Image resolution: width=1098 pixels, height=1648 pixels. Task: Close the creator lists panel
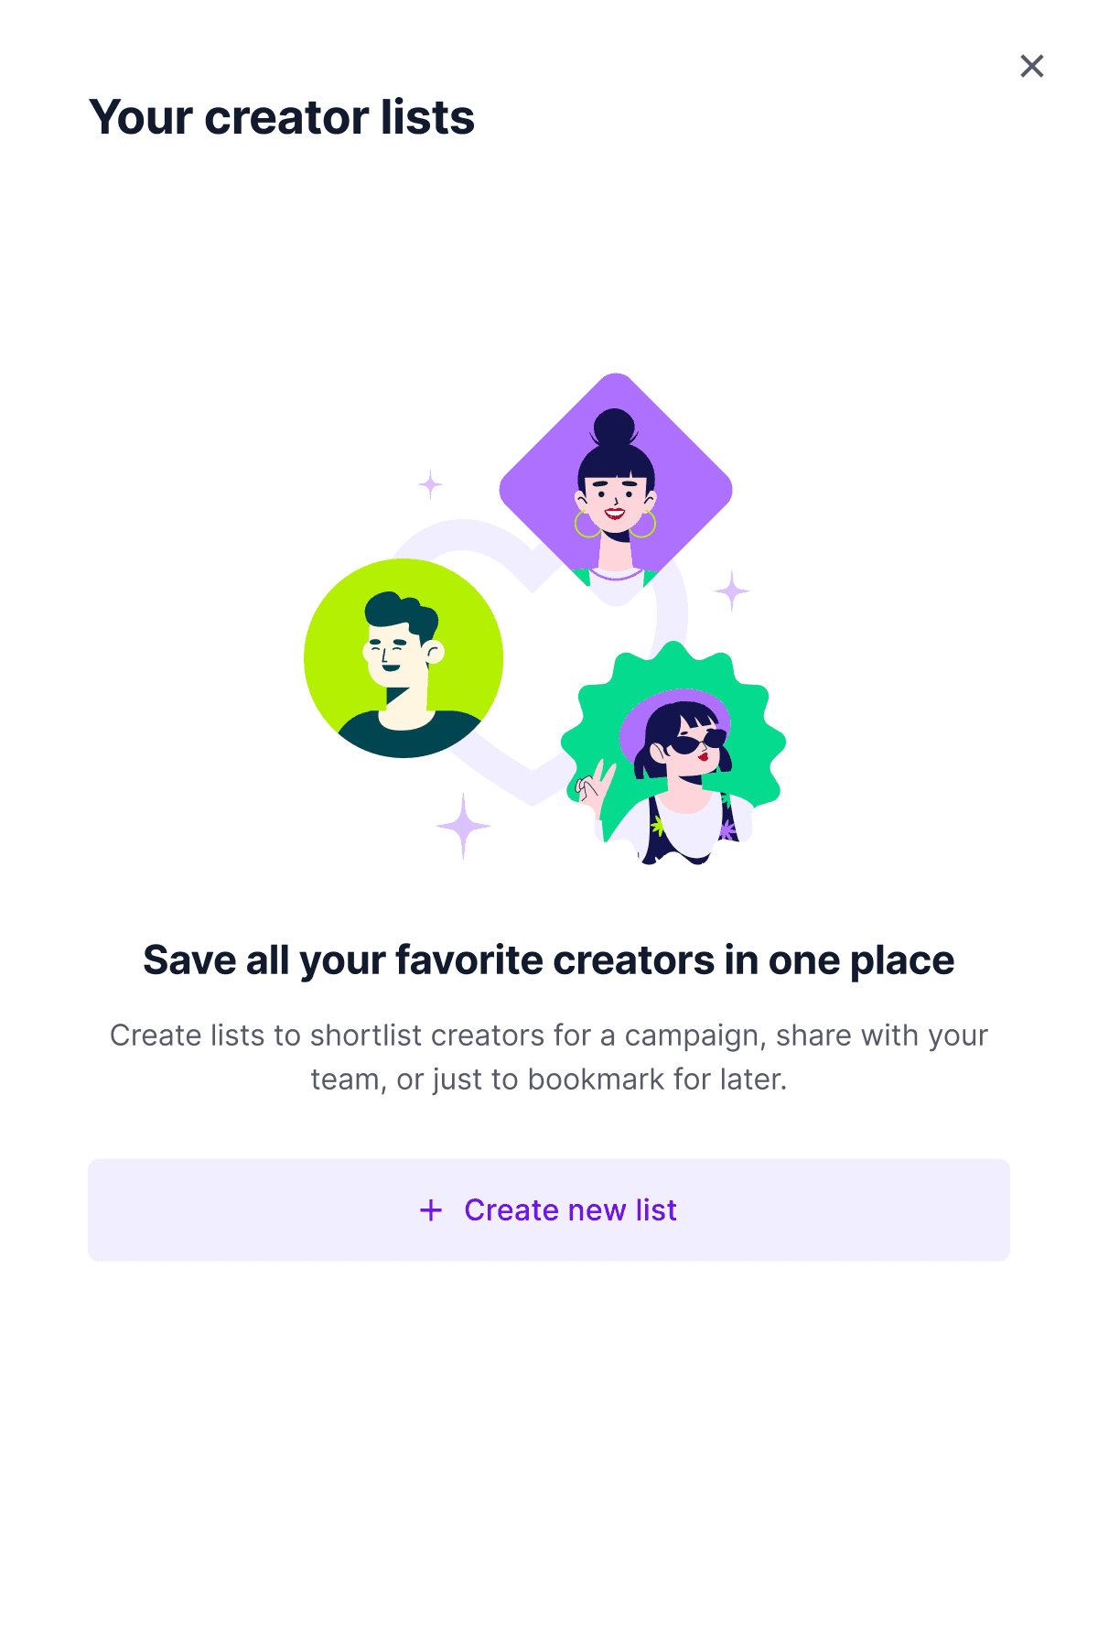tap(1032, 66)
